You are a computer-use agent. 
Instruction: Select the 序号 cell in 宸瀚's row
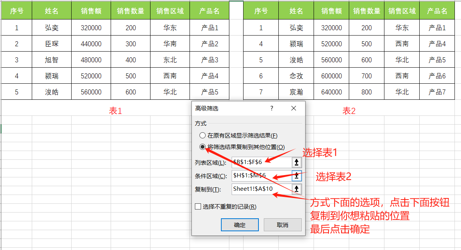tap(261, 92)
